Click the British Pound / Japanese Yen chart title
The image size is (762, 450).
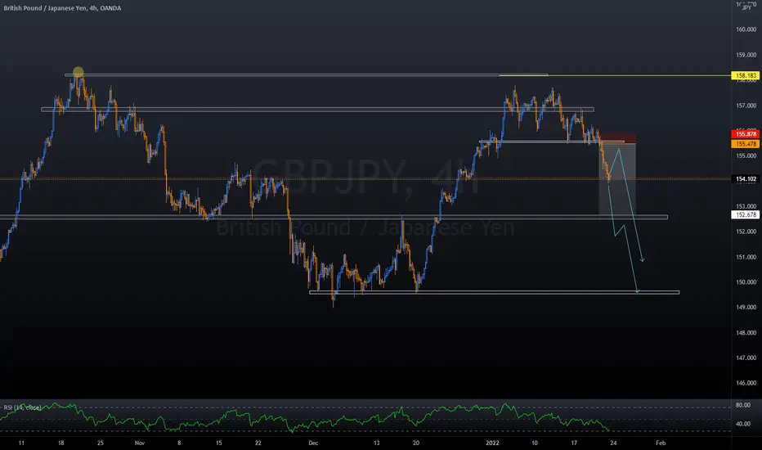point(62,8)
